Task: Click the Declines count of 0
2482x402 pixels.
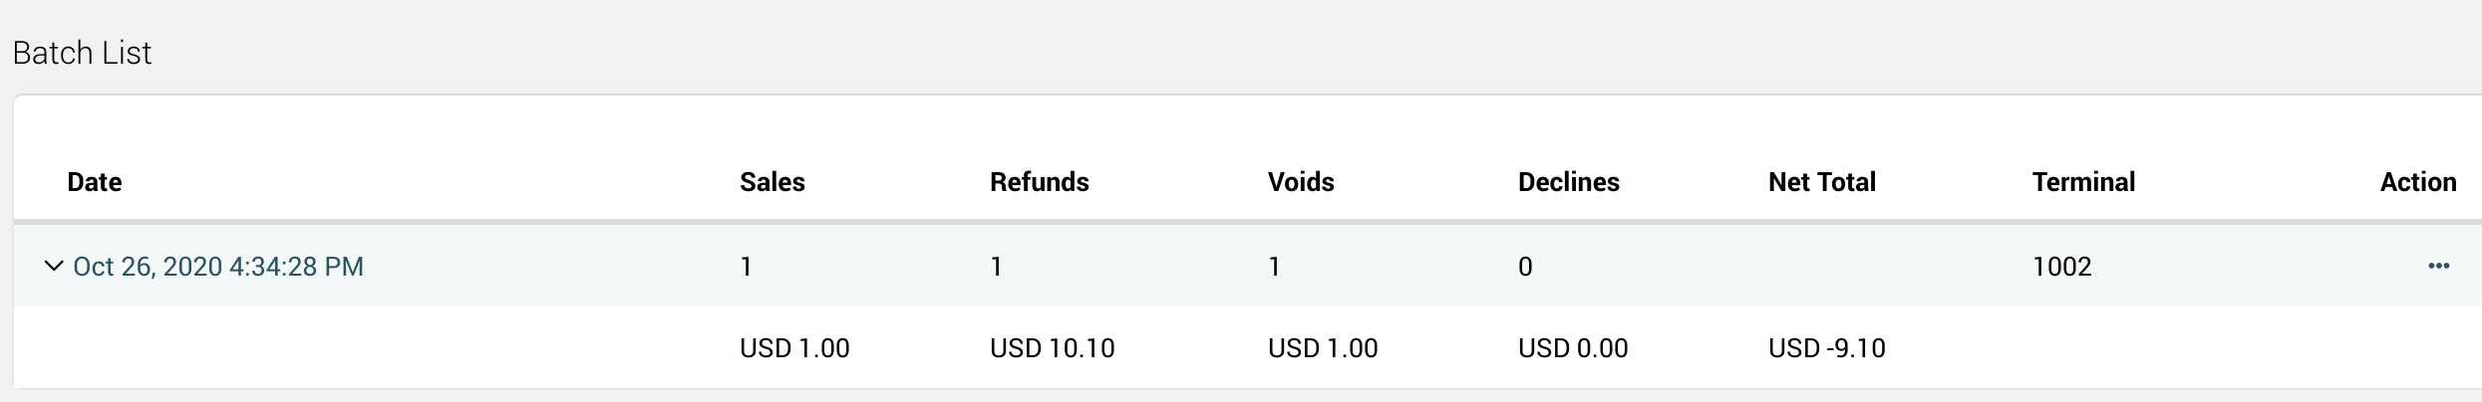Action: 1525,267
